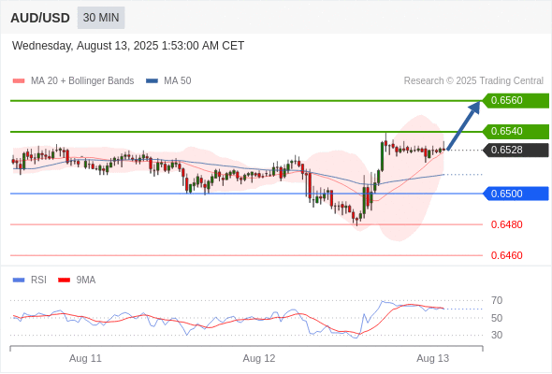
Task: Click the RSI 70 level label
Action: coord(497,300)
